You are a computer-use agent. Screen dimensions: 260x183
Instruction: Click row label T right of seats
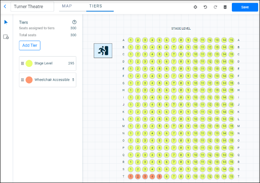(x=239, y=176)
